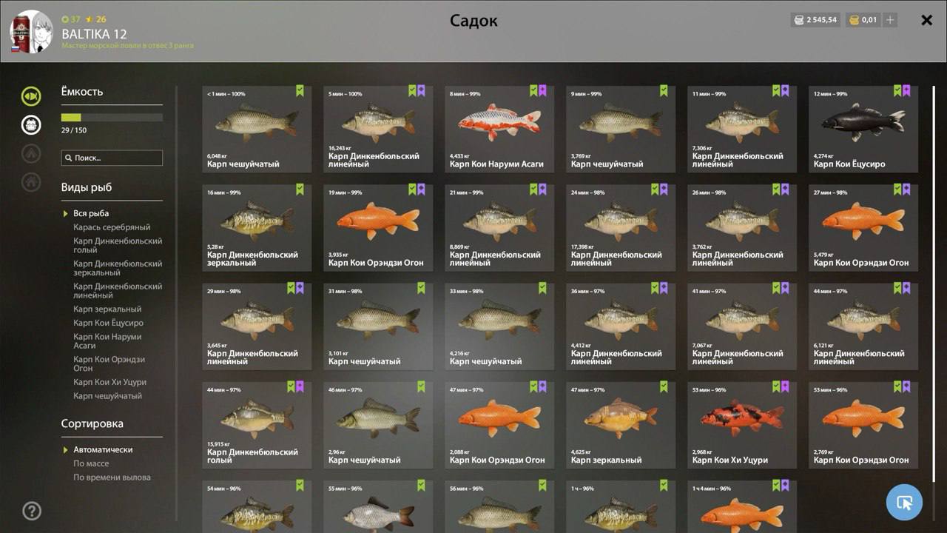Open the fish keepnet icon in sidebar
Viewport: 947px width, 533px height.
(x=31, y=96)
